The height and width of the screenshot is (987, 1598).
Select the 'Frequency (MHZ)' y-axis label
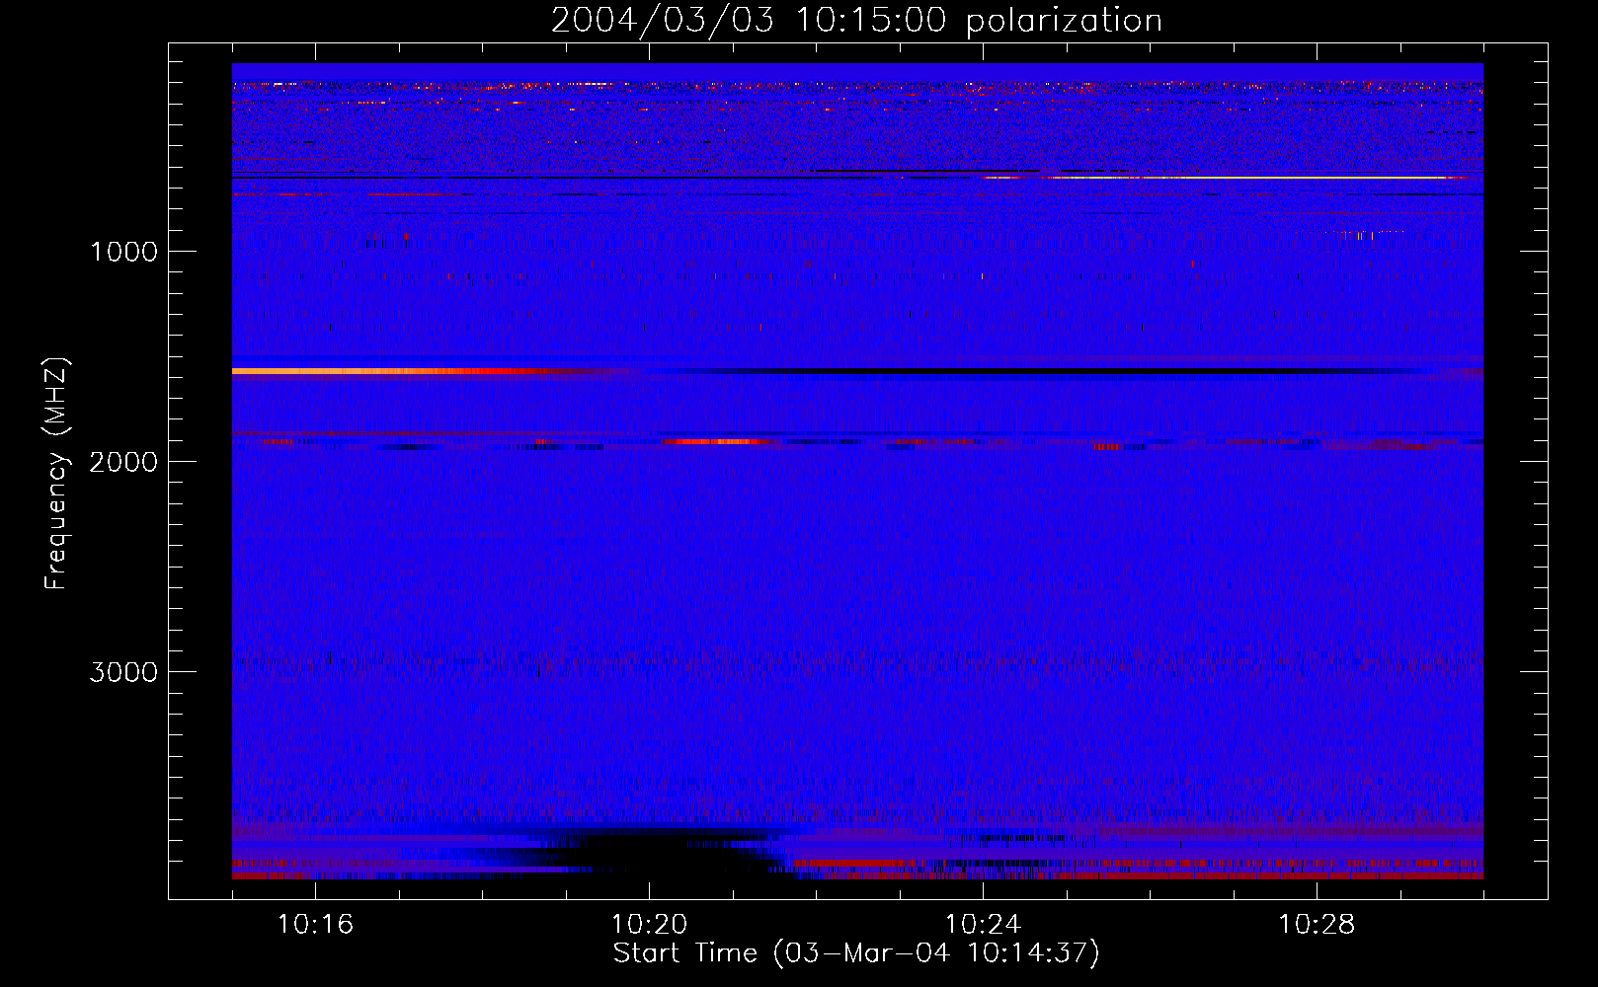(56, 474)
